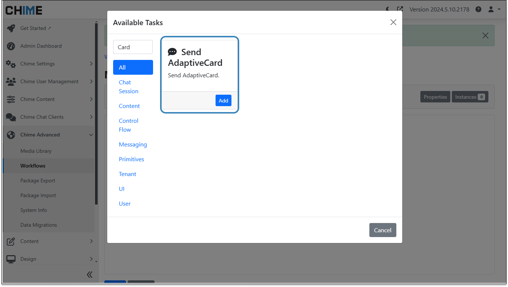Click the Chime Chat Clients bubbles icon

(x=11, y=117)
